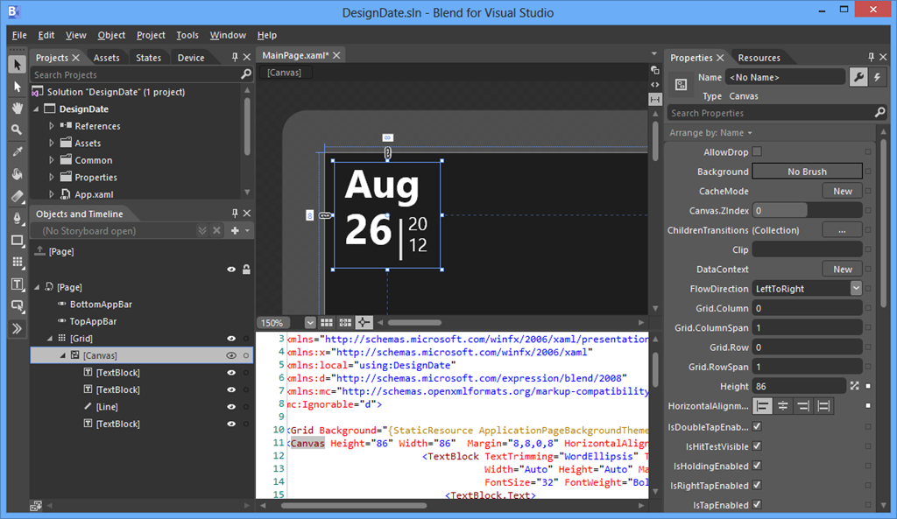The height and width of the screenshot is (519, 897).
Task: Toggle lock-all padlock icon
Action: tap(246, 270)
